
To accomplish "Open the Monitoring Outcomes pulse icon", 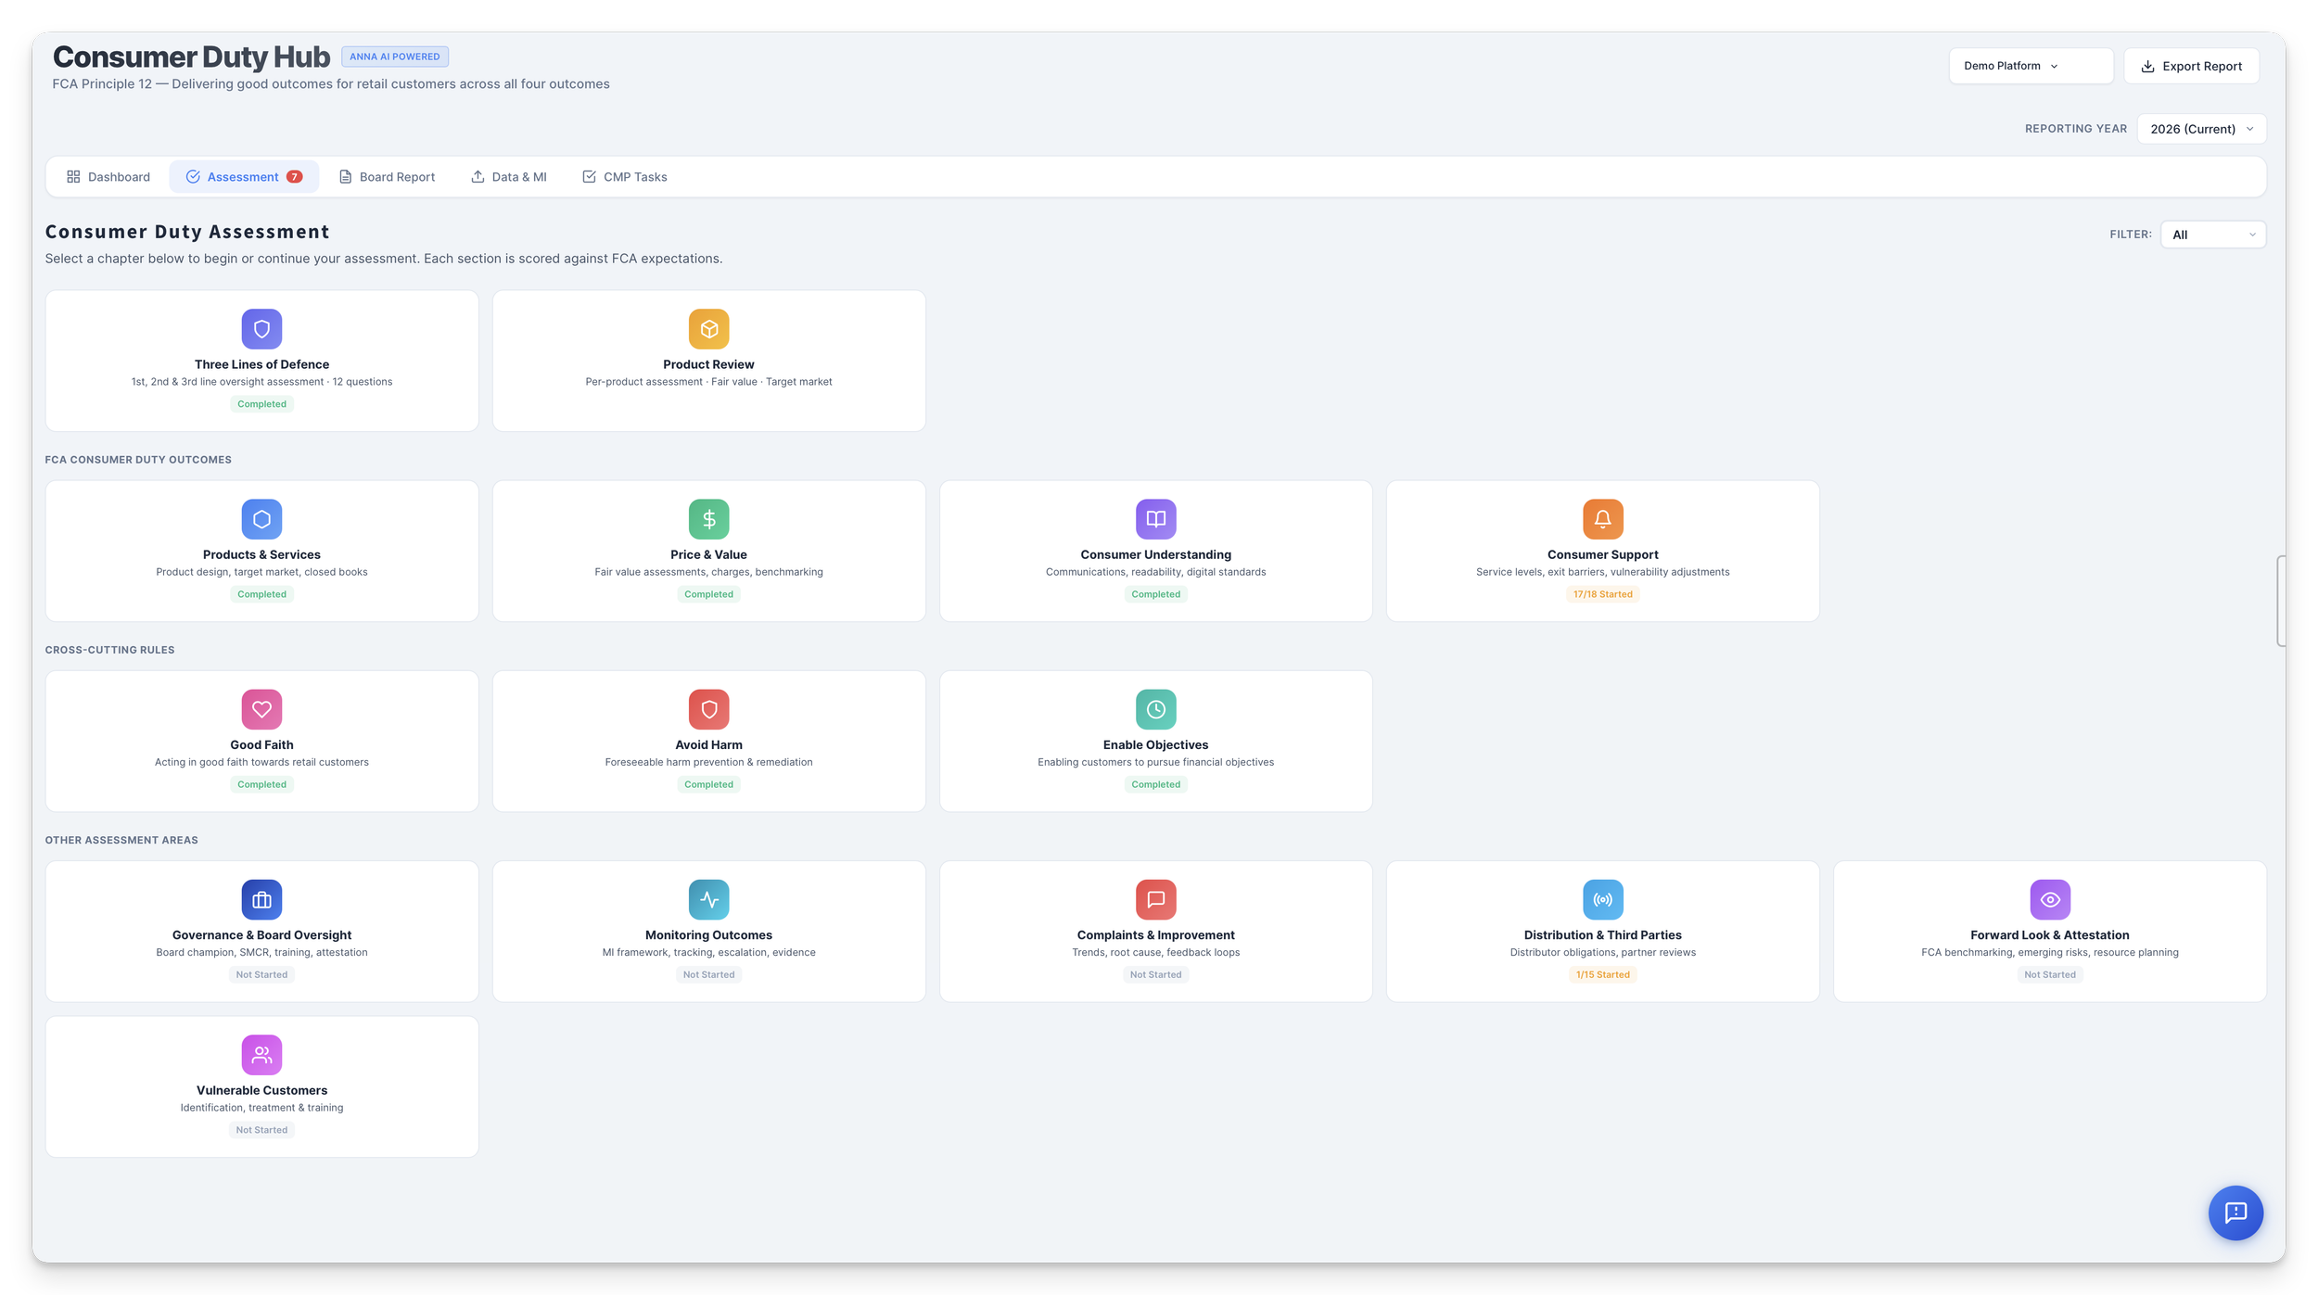I will pos(708,899).
